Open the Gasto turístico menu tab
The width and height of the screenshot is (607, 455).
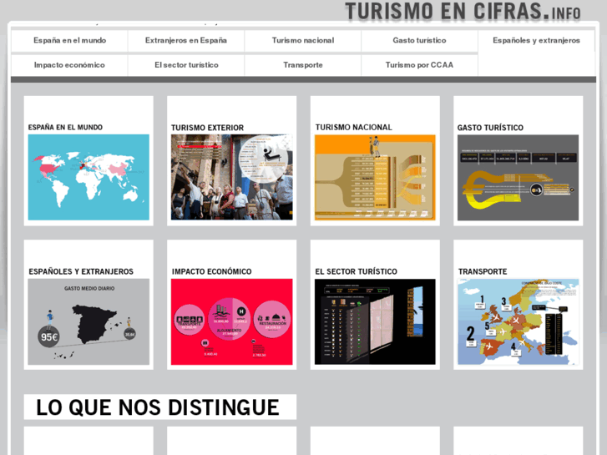pyautogui.click(x=420, y=41)
